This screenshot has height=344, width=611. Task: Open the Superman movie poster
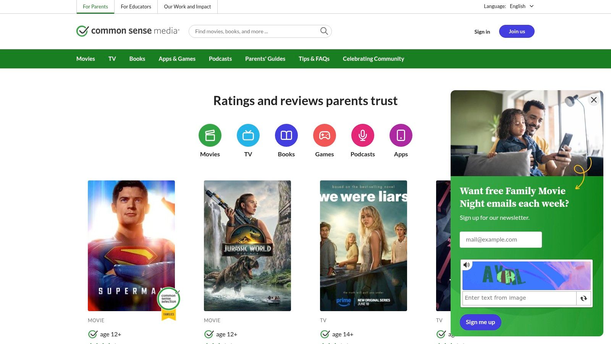(131, 246)
